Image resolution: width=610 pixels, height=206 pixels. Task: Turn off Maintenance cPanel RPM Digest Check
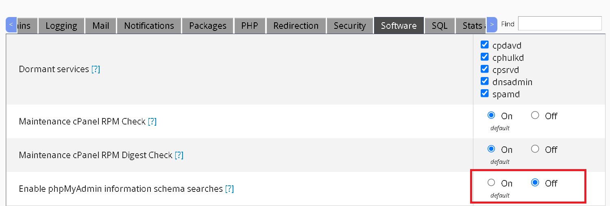coord(535,149)
